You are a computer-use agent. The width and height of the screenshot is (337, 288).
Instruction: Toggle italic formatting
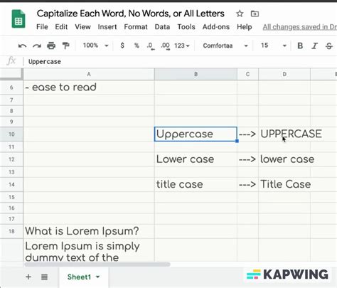(x=314, y=46)
